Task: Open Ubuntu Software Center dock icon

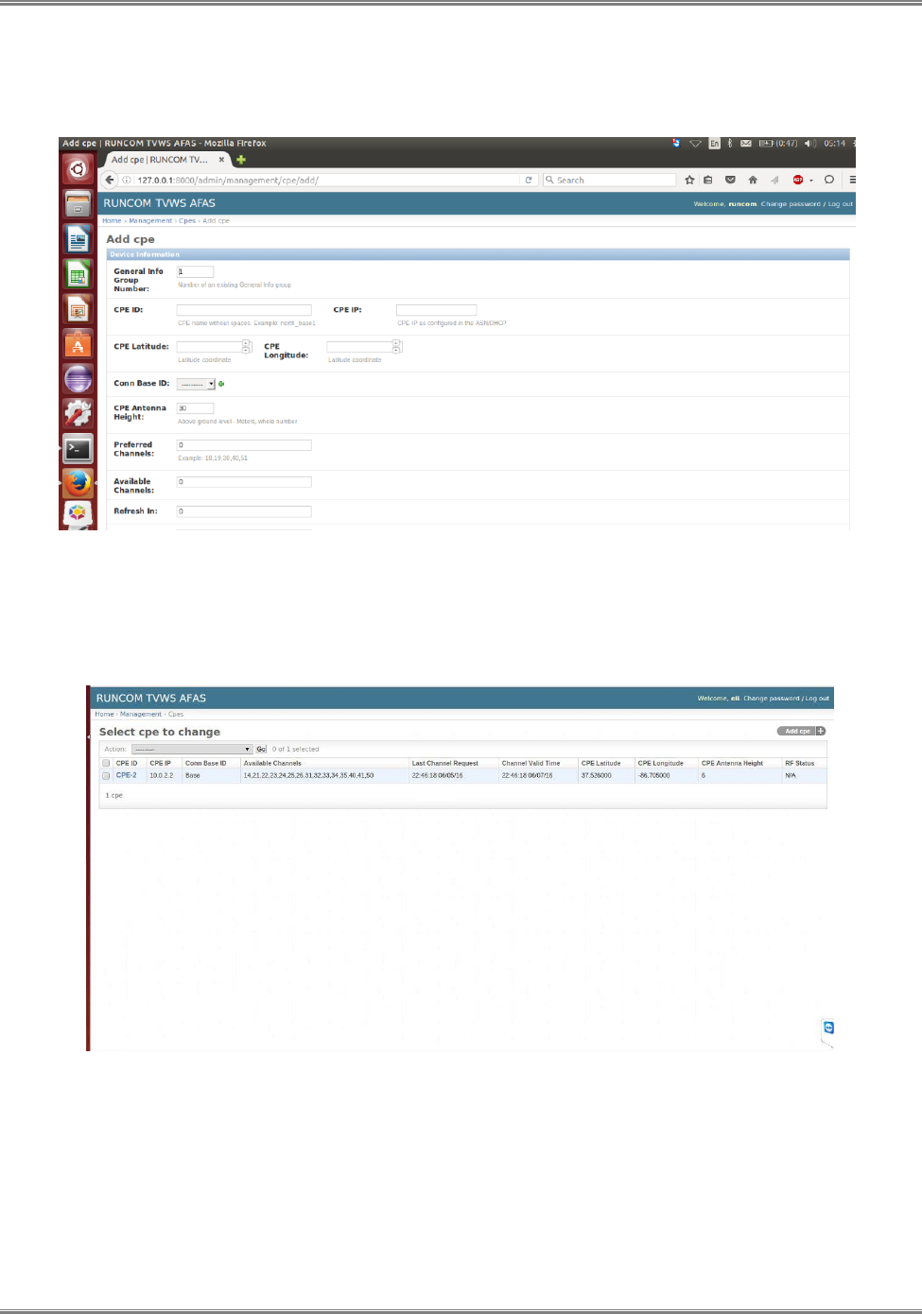Action: [x=78, y=344]
